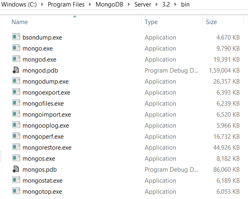This screenshot has width=248, height=199.
Task: Click the mongostat.exe icon
Action: [x=16, y=180]
